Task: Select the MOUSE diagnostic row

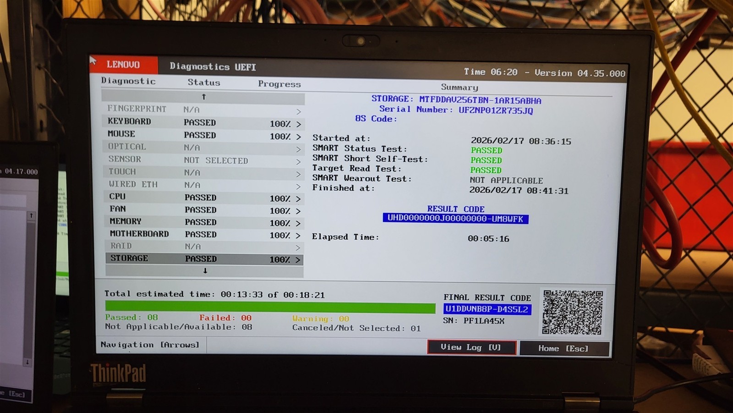Action: 203,135
